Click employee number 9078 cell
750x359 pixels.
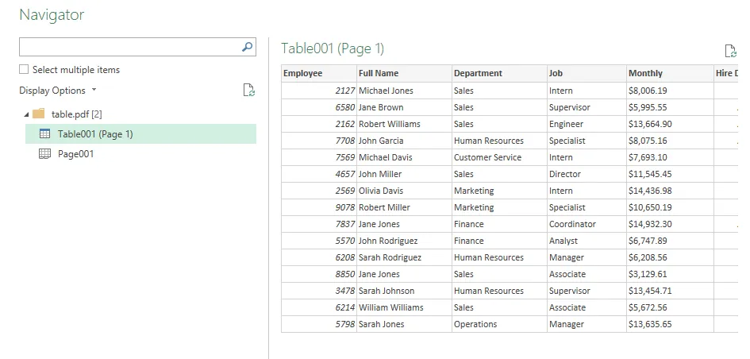[x=318, y=207]
